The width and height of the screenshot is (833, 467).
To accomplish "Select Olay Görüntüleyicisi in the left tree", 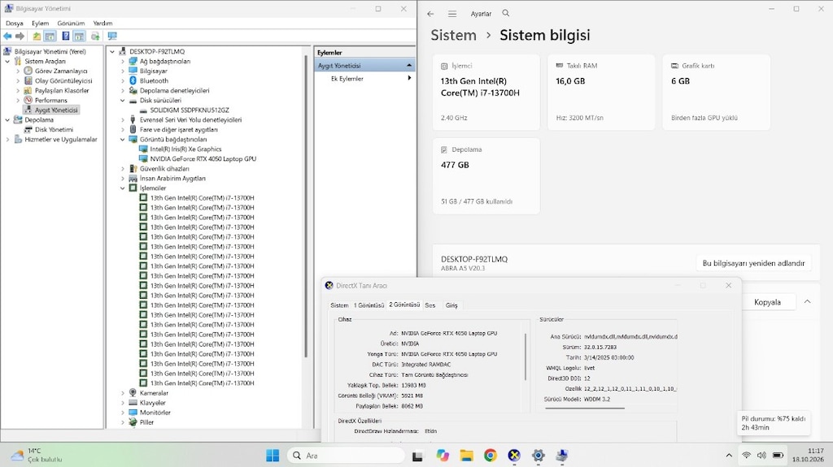I will click(63, 80).
